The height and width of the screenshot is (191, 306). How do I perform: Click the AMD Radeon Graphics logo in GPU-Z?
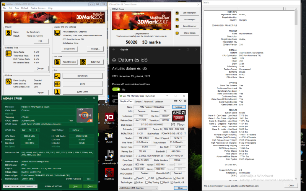click(179, 116)
